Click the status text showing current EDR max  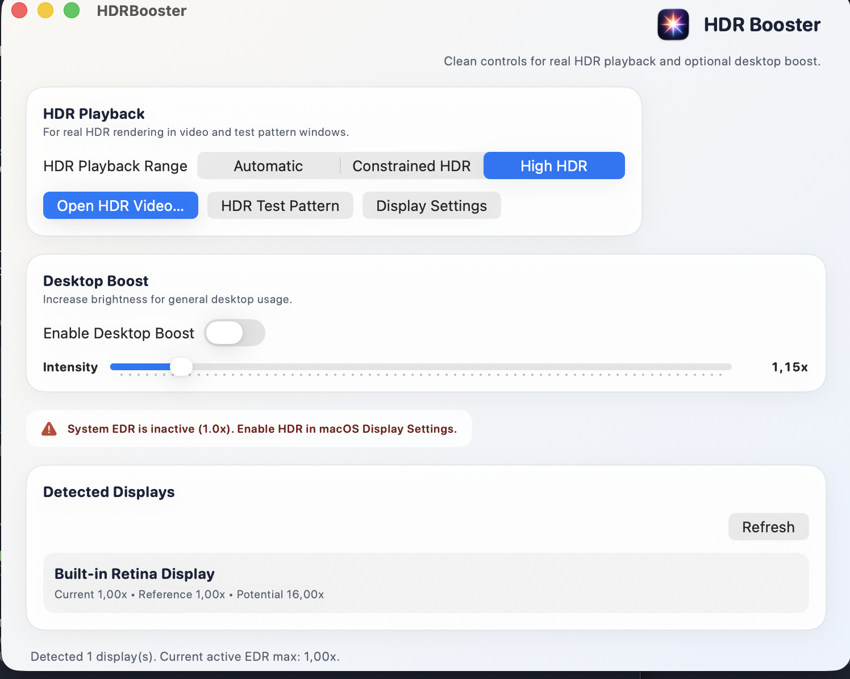pos(185,656)
